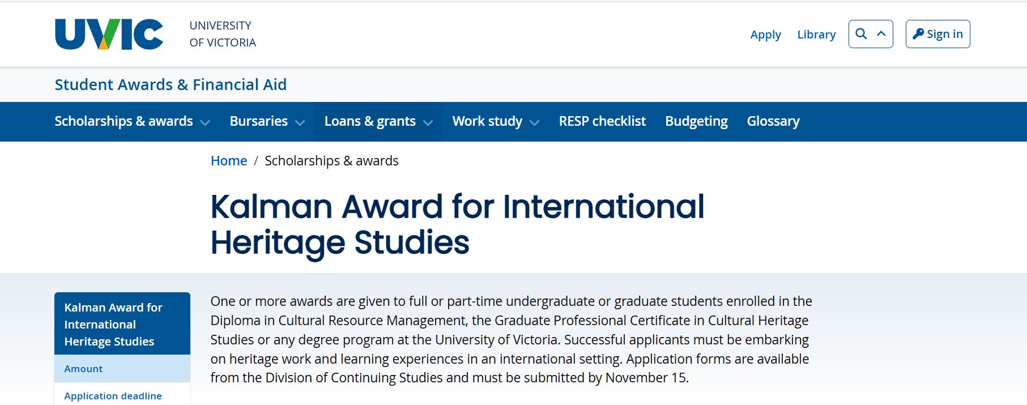
Task: Expand the Work study chevron
Action: [534, 122]
